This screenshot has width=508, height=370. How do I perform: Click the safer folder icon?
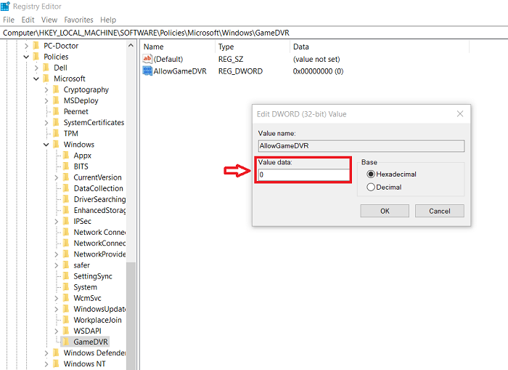click(66, 265)
